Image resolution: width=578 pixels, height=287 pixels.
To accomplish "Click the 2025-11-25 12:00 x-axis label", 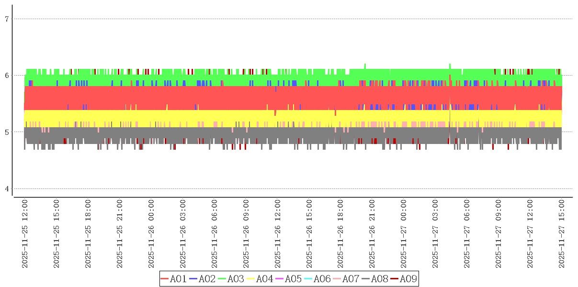I will (25, 234).
